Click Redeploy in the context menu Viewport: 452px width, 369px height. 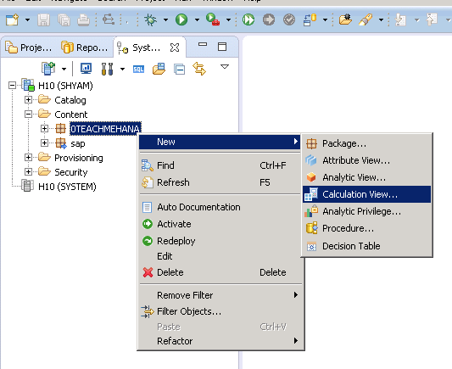(220, 241)
